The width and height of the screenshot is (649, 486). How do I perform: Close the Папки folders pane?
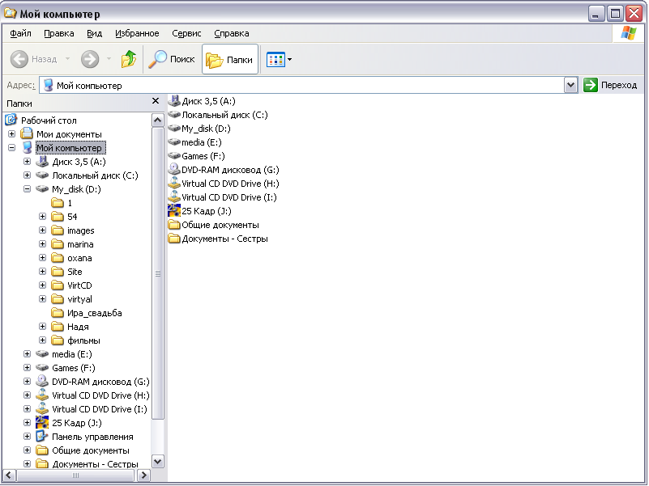coord(156,101)
